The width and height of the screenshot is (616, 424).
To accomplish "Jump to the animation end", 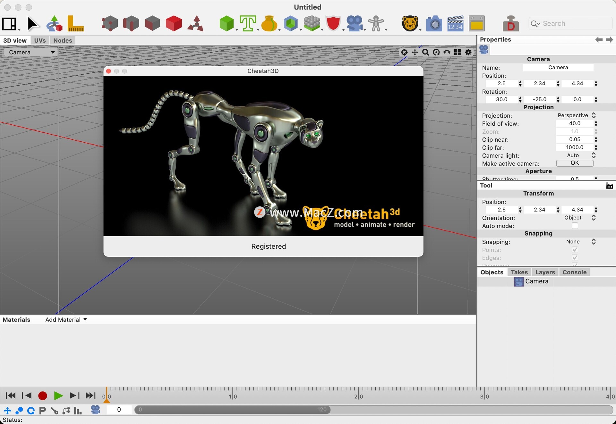I will tap(91, 396).
